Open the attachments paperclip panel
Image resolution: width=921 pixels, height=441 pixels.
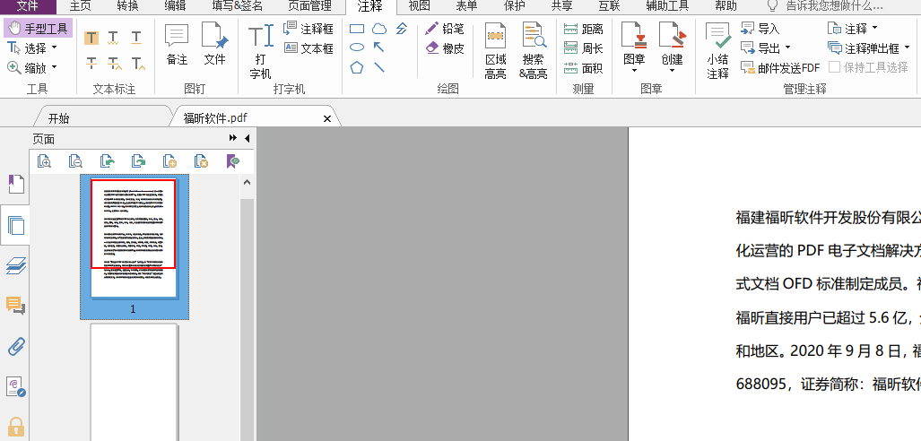pyautogui.click(x=15, y=347)
